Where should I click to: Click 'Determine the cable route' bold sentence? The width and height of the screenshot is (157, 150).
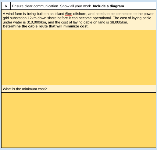tap(46, 26)
